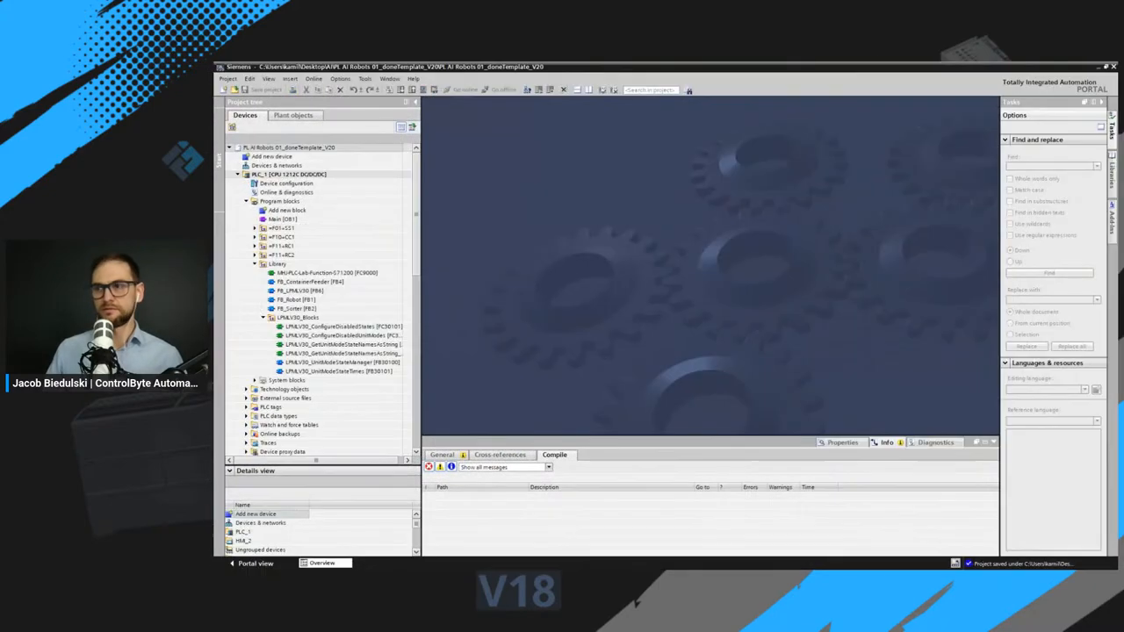
Task: Toggle information filter icon in Compile tab
Action: (451, 467)
